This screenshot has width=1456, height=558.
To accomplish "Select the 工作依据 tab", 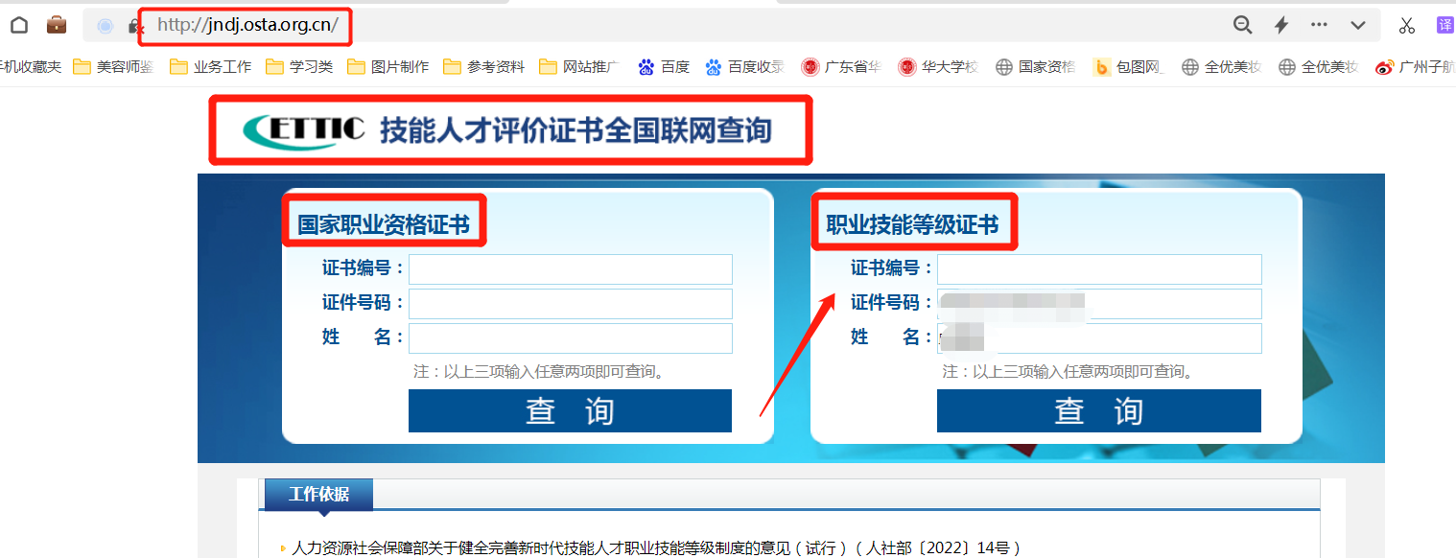I will click(317, 496).
